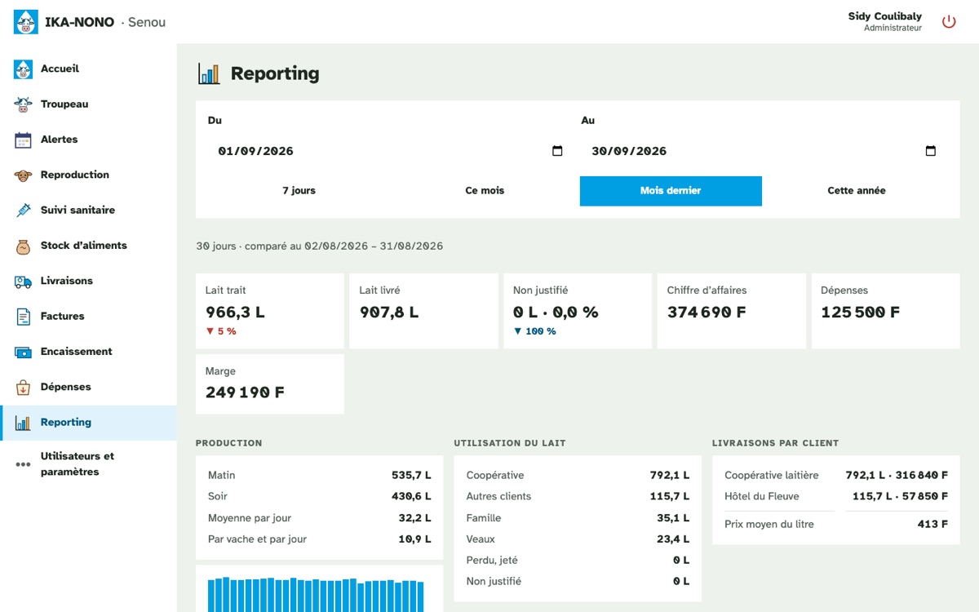Open the Alertes menu item
Screen dimensions: 979x612
click(88, 140)
